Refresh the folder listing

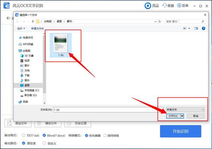160,21
